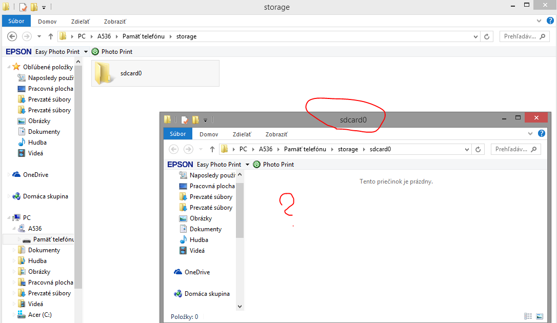Open address history dropdown in sdcard0 window
Image resolution: width=557 pixels, height=323 pixels.
tap(467, 149)
